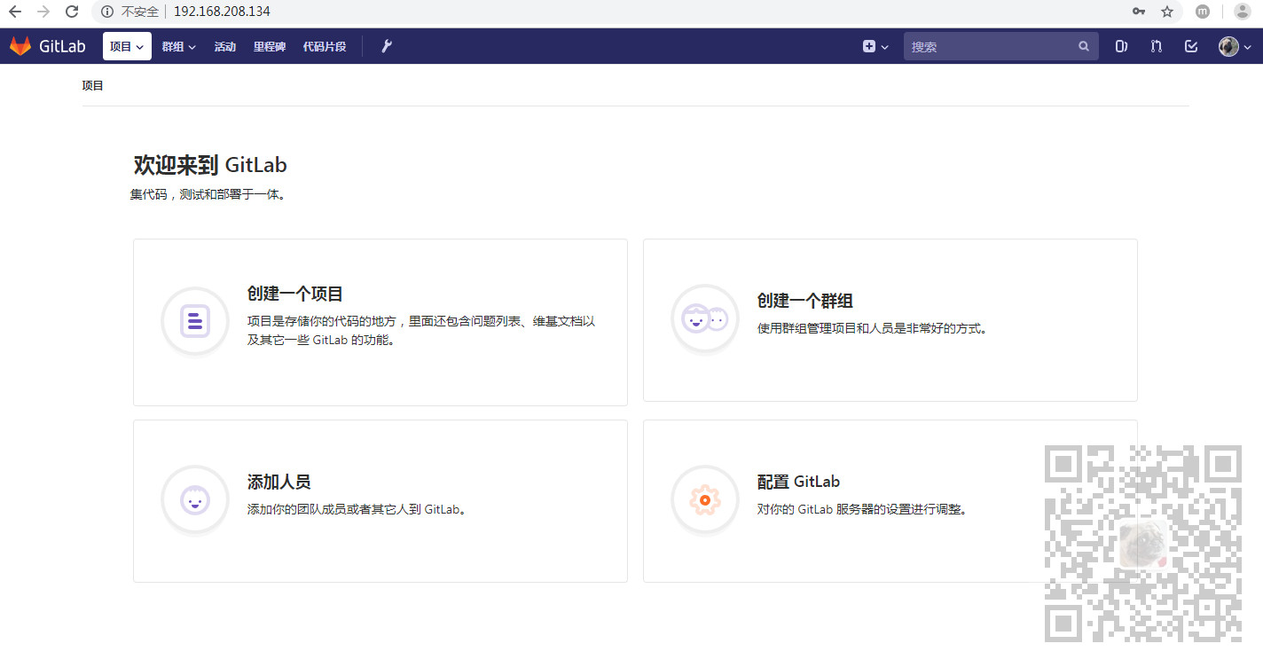Click the site security info icon
Screen dimensions: 1263x667
[x=107, y=12]
